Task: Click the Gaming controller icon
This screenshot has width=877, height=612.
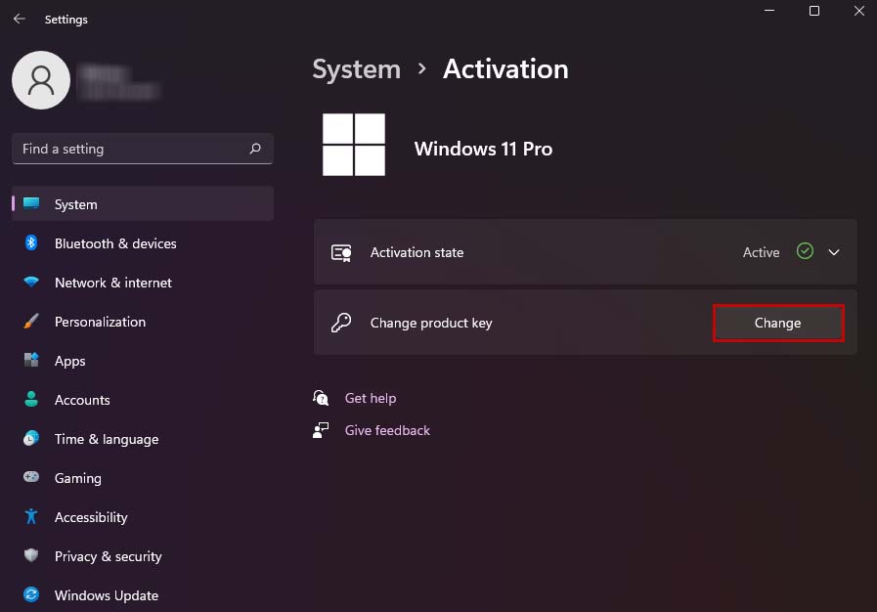Action: pos(30,478)
